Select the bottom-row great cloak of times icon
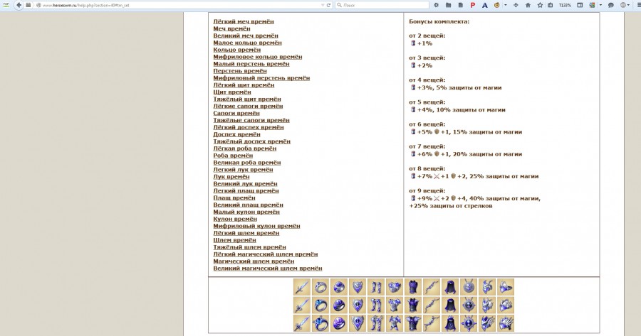The width and height of the screenshot is (641, 336). click(x=449, y=323)
